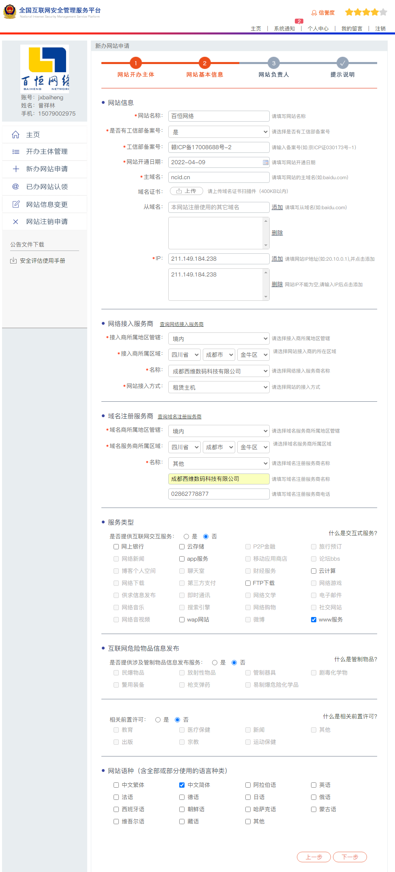Click the IP list box scrollbar

pos(266,285)
